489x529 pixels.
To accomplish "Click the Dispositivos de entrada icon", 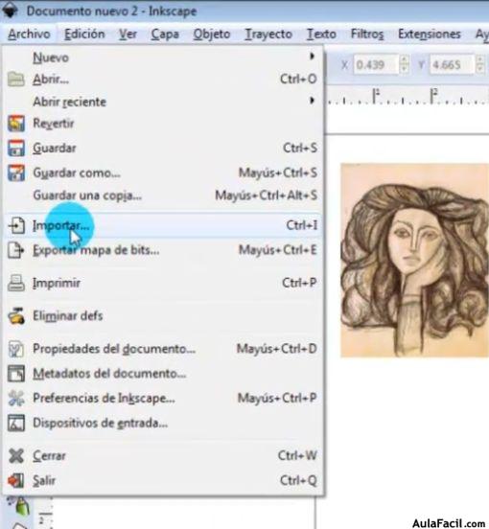I will click(16, 423).
